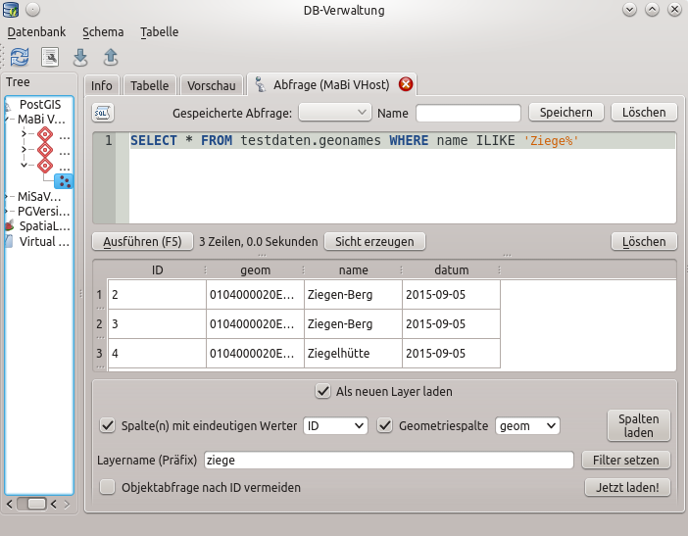Click the Layername (Präfix) input field
Viewport: 688px width, 536px height.
(x=388, y=460)
